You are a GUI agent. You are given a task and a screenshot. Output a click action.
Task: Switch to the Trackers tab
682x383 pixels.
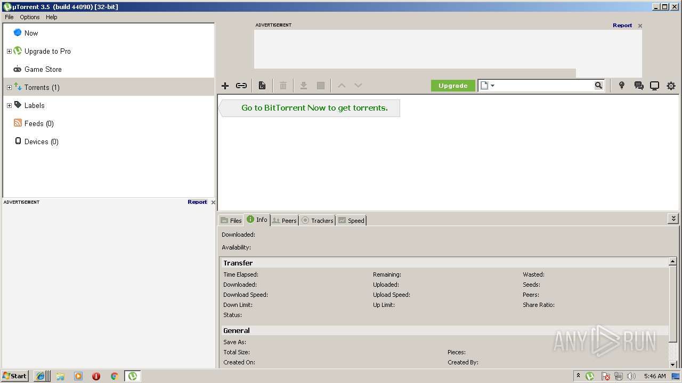317,220
